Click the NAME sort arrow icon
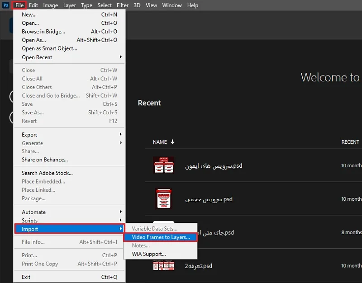This screenshot has height=283, width=362. [x=172, y=141]
